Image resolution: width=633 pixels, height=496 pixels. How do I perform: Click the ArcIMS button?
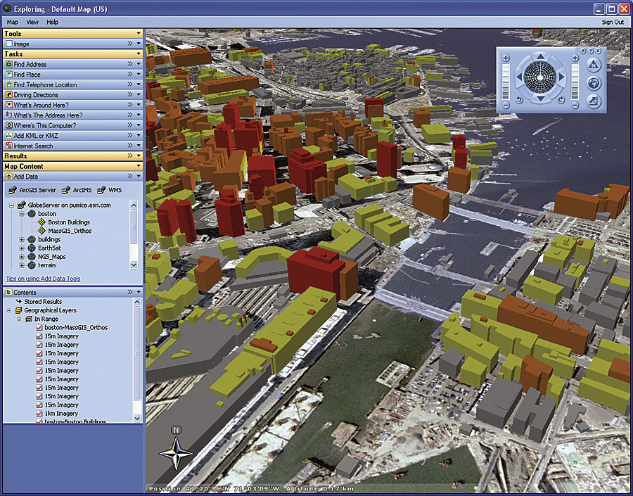click(77, 190)
